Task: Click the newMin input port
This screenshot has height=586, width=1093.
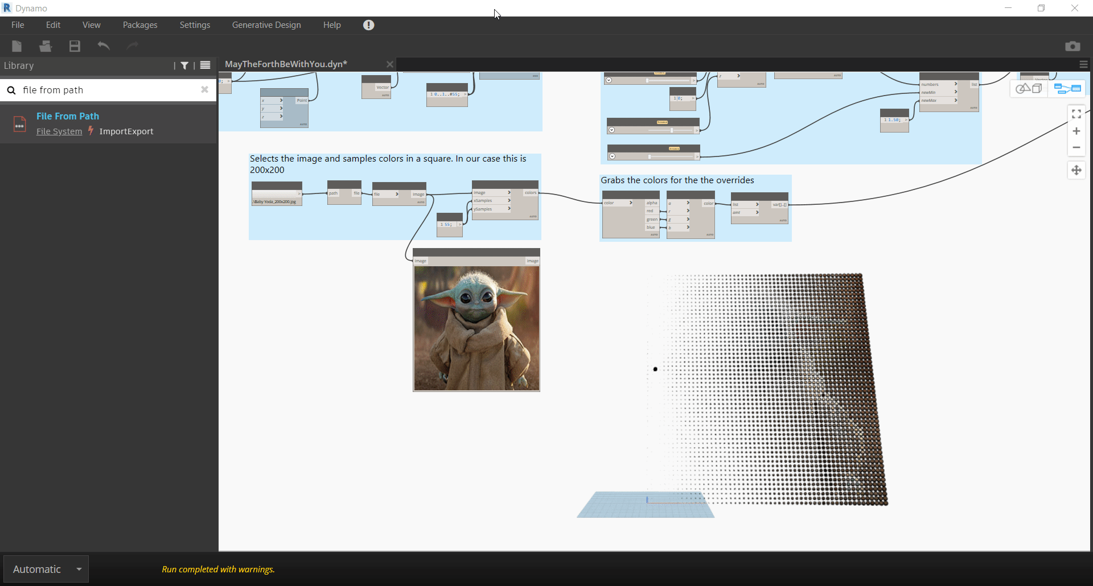Action: tap(939, 92)
